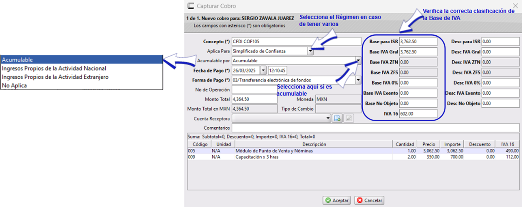Click the edit receiving account icon
The height and width of the screenshot is (207, 522).
[x=349, y=118]
